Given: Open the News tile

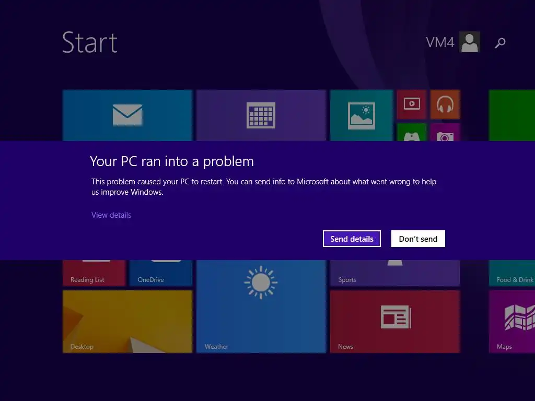Looking at the screenshot, I should click(x=395, y=322).
